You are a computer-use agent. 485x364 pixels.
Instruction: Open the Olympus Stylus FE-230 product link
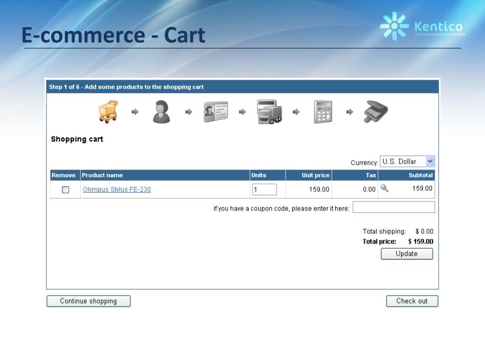tap(117, 190)
